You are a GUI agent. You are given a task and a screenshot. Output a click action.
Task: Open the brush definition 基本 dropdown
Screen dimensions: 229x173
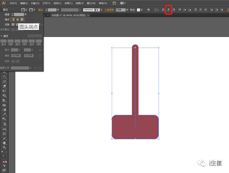101,10
